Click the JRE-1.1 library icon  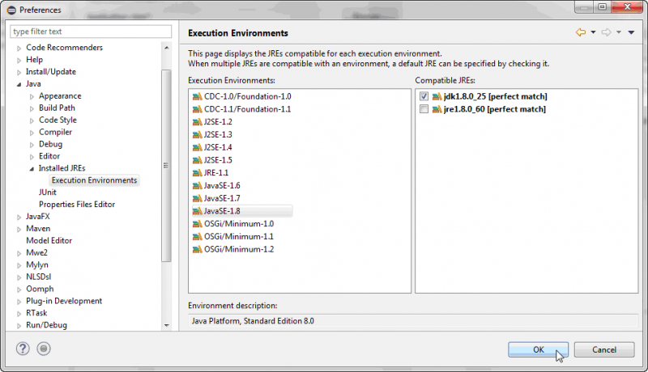pyautogui.click(x=197, y=173)
